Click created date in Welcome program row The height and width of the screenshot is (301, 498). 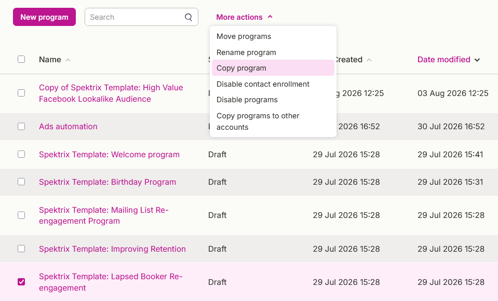[346, 154]
